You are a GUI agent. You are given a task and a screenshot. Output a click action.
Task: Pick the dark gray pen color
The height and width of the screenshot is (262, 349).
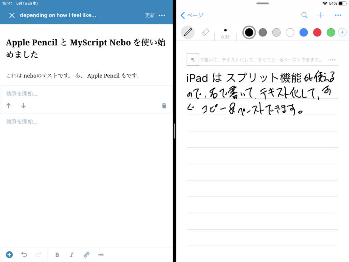263,32
